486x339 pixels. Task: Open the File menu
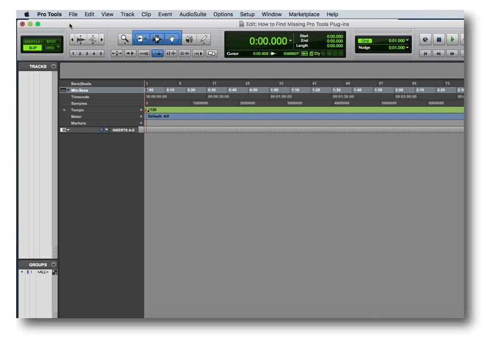(x=73, y=14)
